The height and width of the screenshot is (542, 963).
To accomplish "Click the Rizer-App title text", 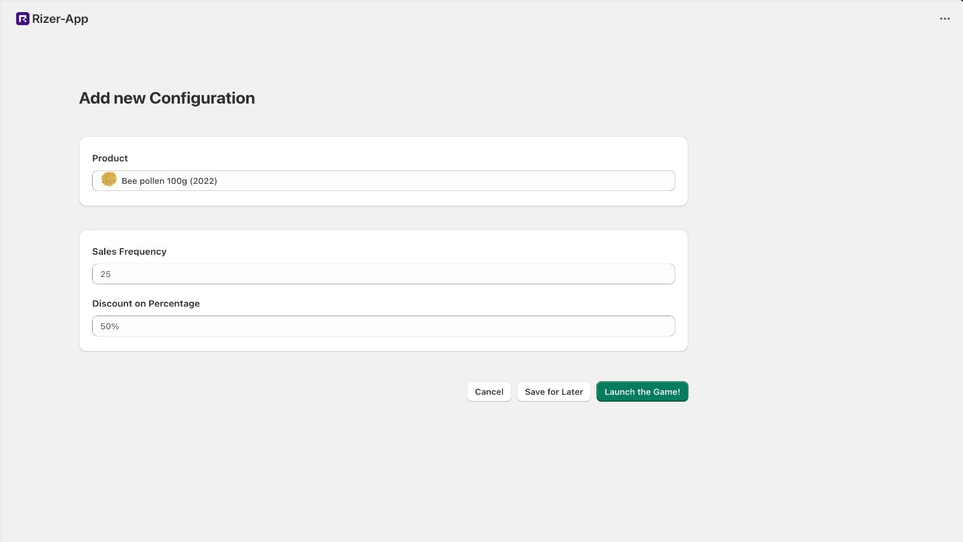I will click(x=60, y=19).
